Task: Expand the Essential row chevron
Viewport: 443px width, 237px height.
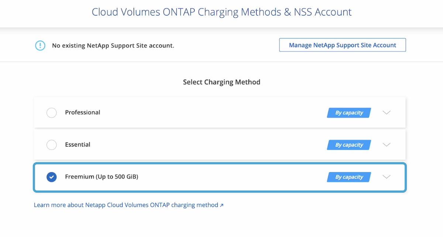Action: pyautogui.click(x=386, y=145)
